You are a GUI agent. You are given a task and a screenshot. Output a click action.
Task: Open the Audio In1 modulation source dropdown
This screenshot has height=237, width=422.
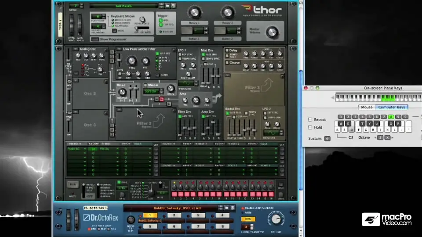click(76, 149)
